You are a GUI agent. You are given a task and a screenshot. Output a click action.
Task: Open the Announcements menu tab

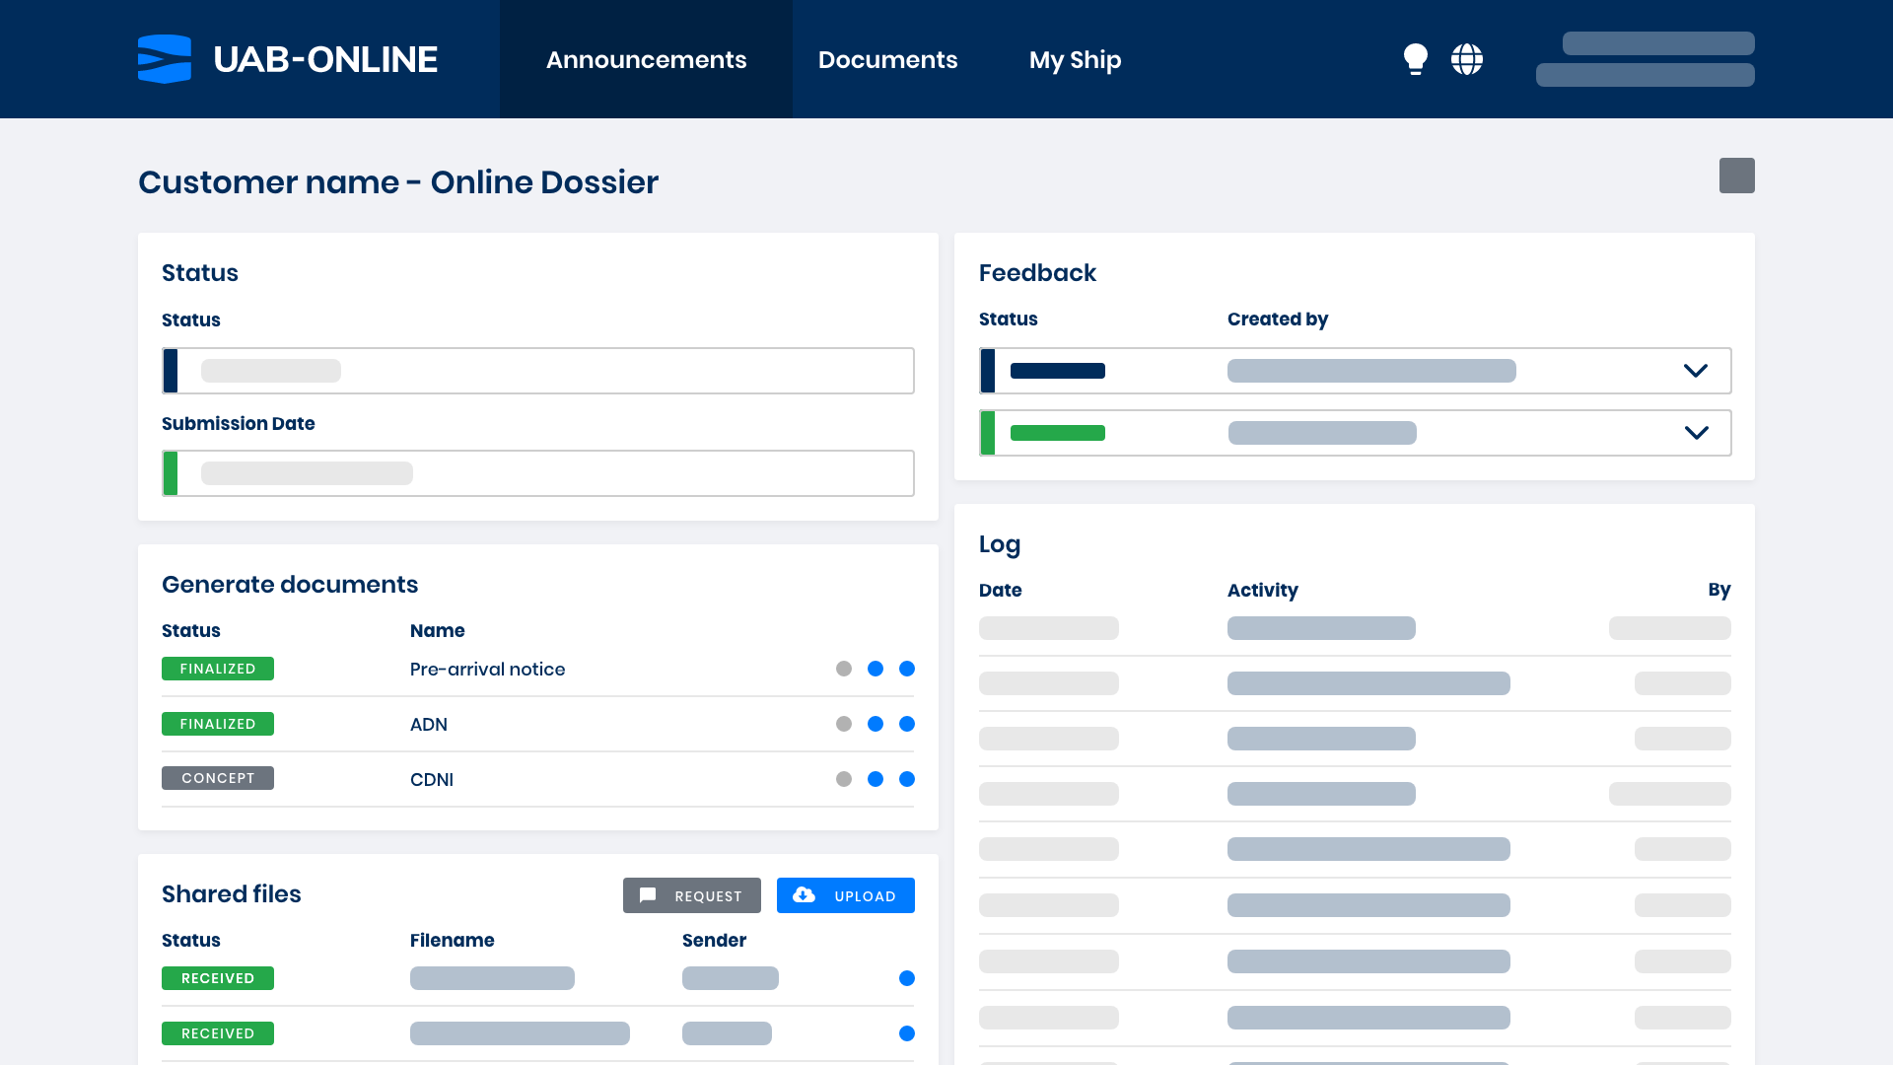648,58
